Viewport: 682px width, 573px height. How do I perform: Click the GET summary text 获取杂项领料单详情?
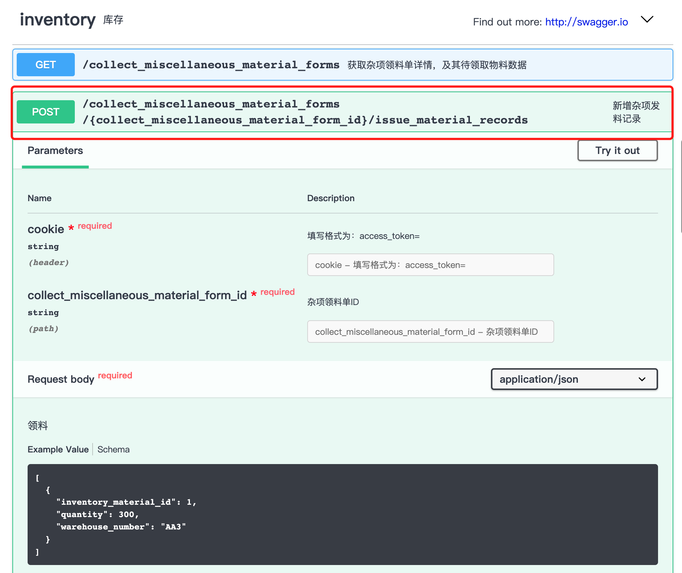coord(437,65)
